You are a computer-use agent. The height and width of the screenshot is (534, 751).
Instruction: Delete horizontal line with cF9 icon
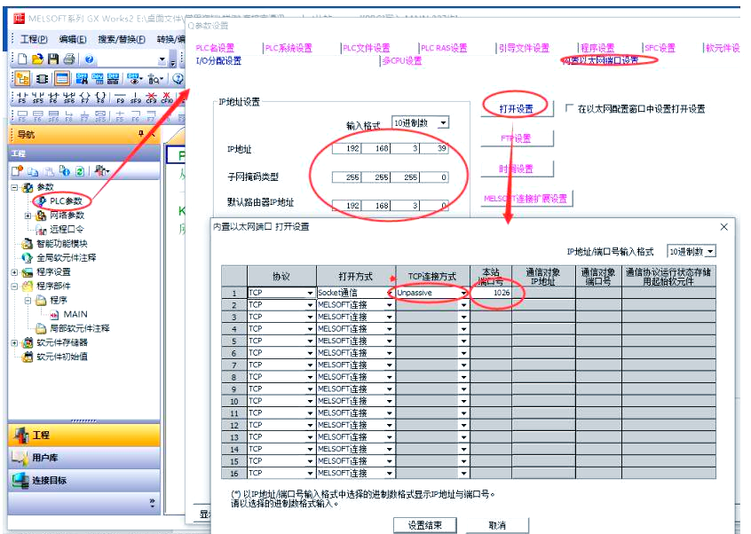point(151,98)
